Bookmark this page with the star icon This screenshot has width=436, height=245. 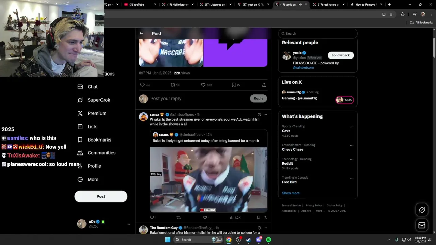(391, 14)
